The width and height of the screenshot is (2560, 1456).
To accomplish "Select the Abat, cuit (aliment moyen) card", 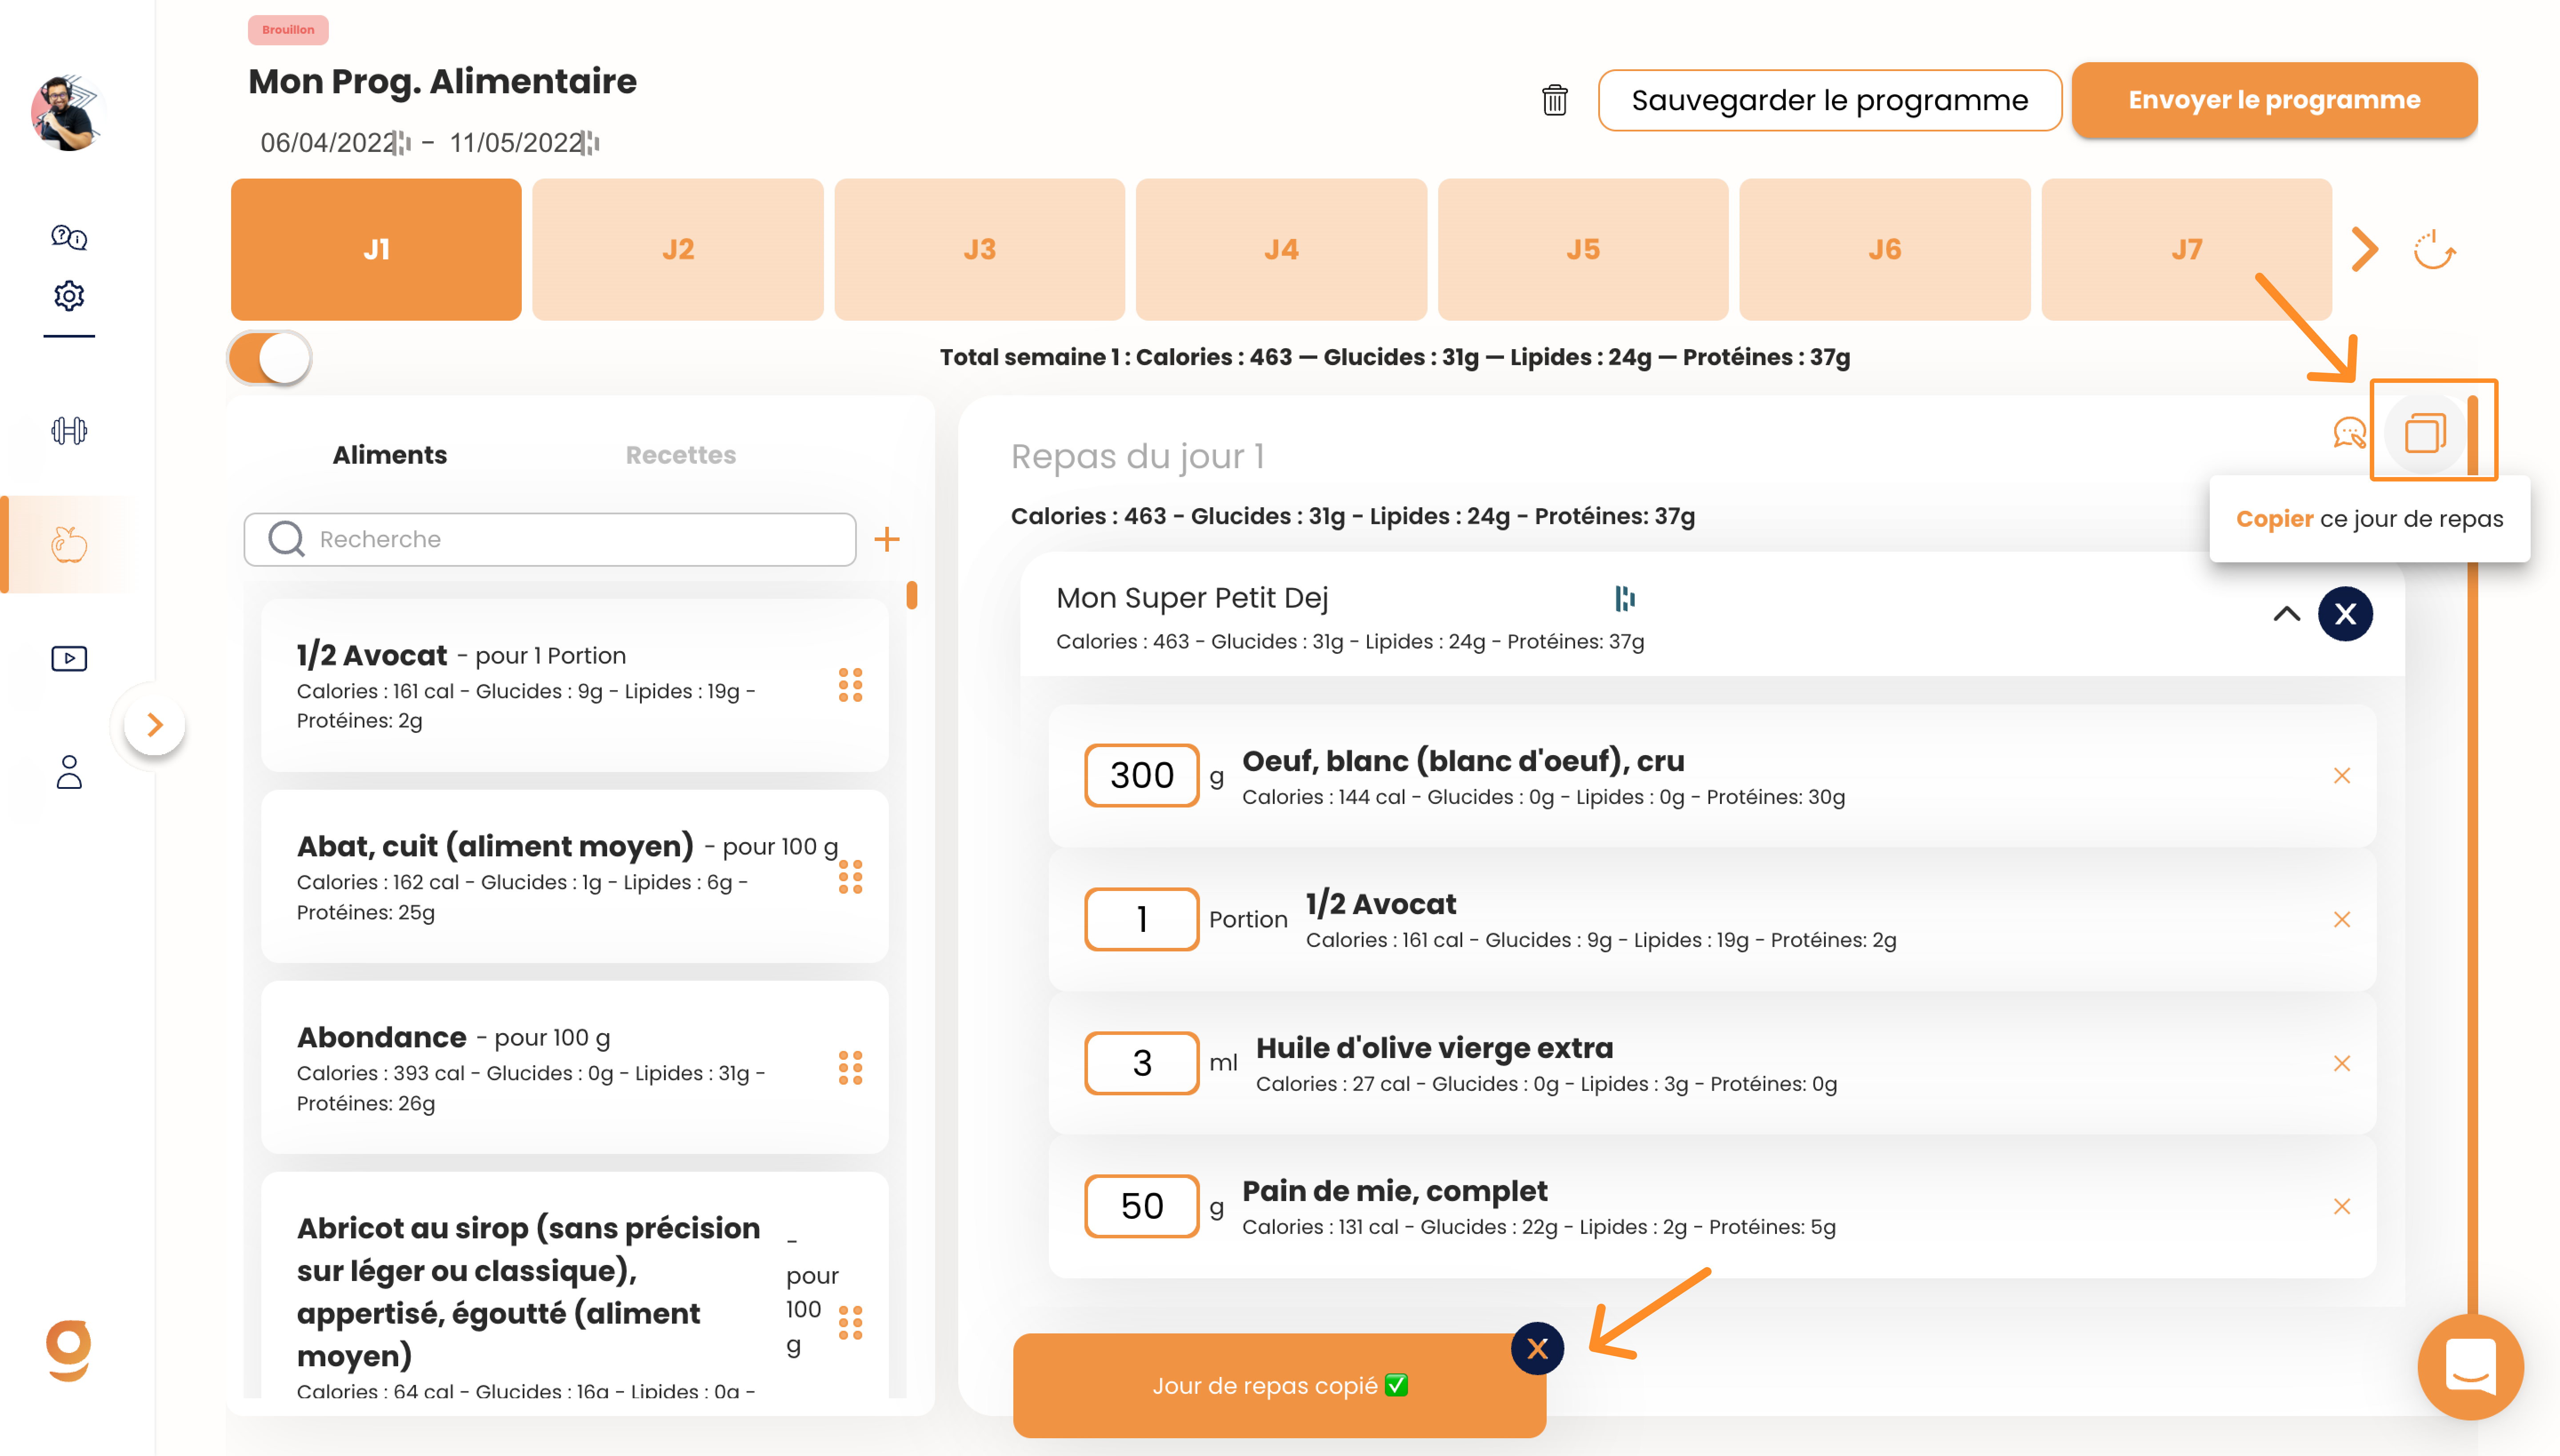I will tap(574, 877).
